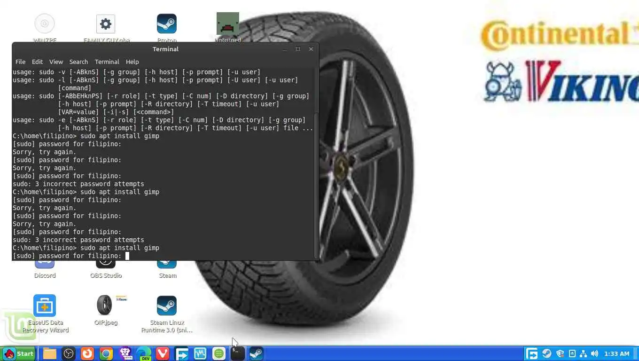Open the Terminal View menu

(x=56, y=62)
